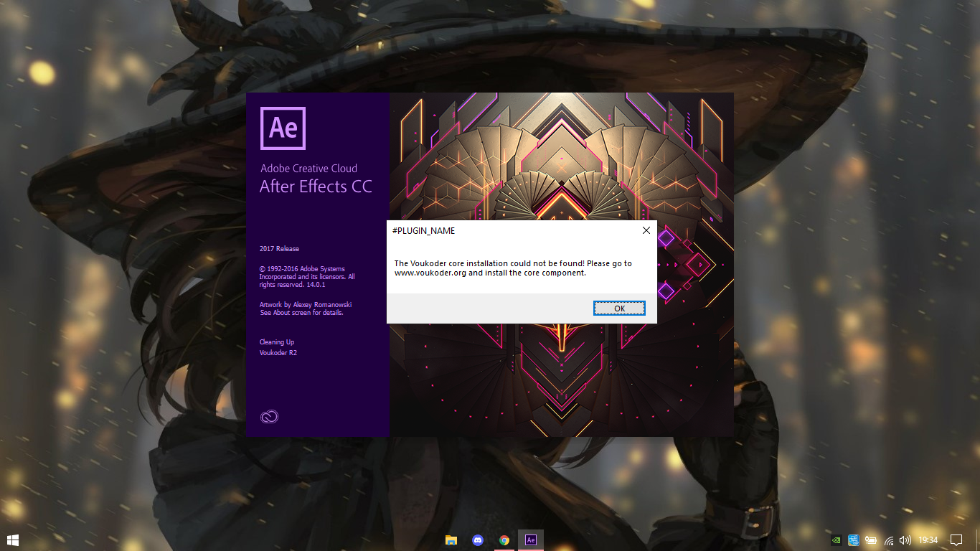Click the Creative Cloud logo on the splash

coord(269,417)
